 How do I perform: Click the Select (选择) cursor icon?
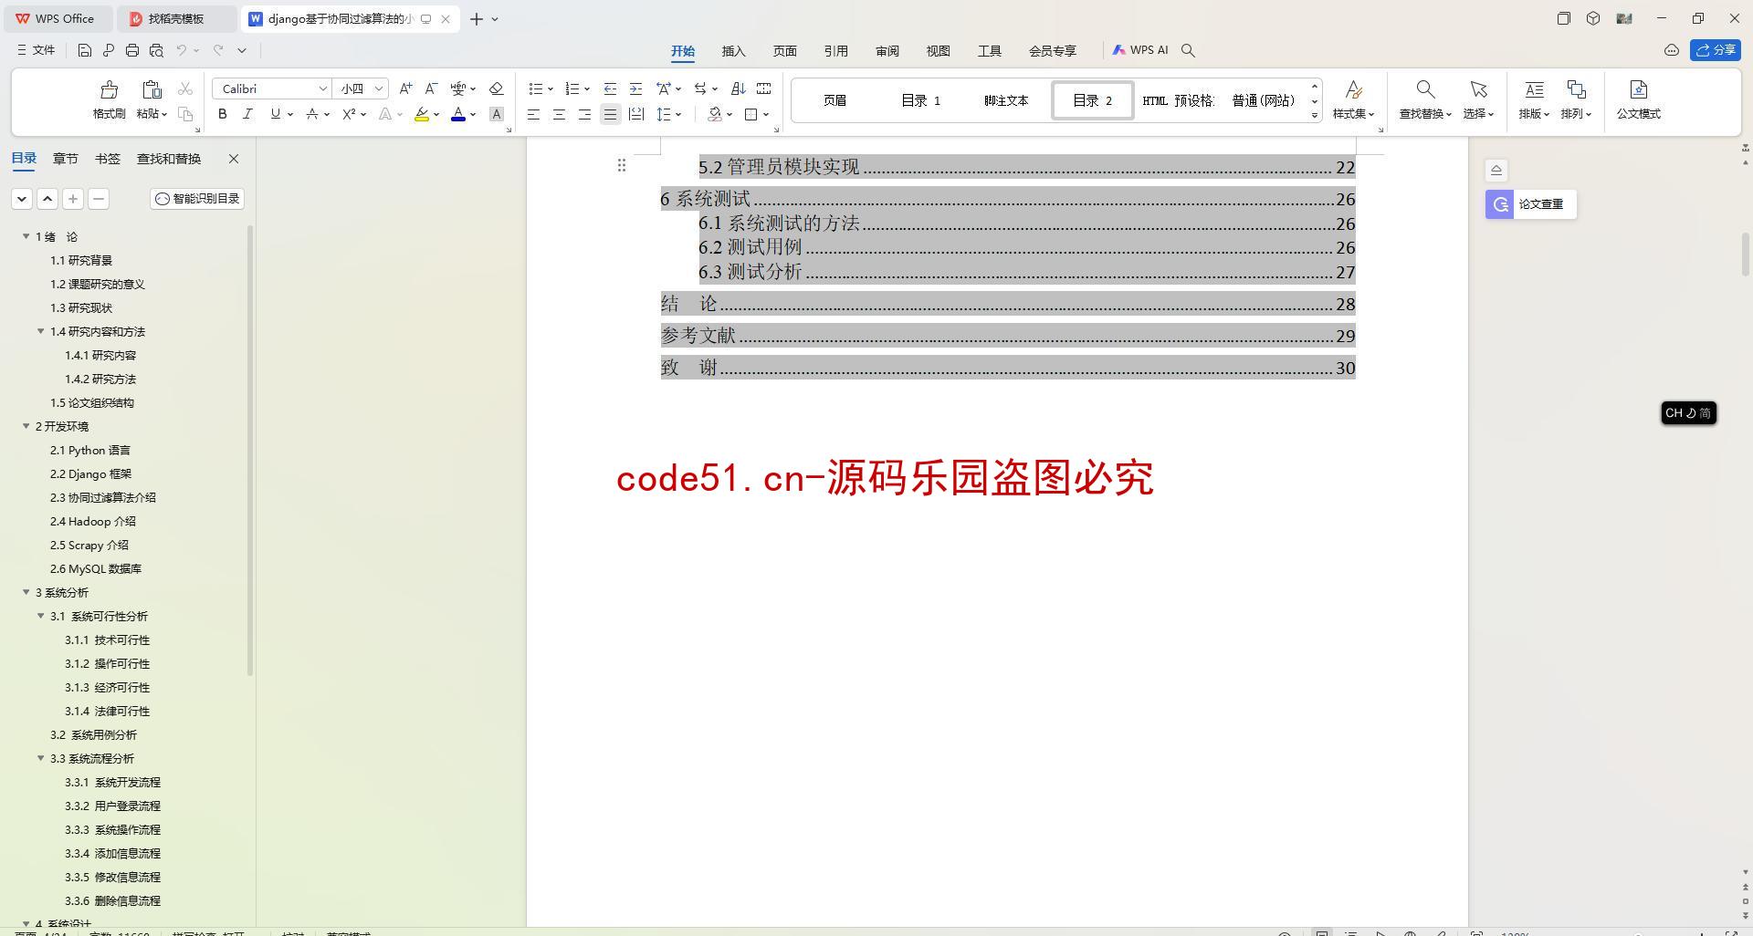pyautogui.click(x=1478, y=89)
